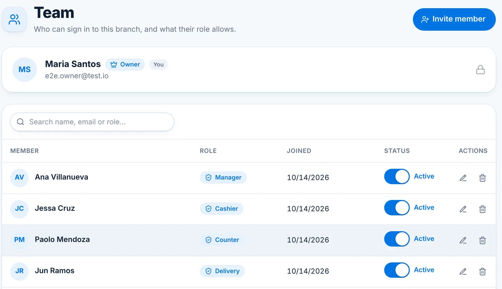Click the Active label in Ana Villanueva's row

(424, 176)
